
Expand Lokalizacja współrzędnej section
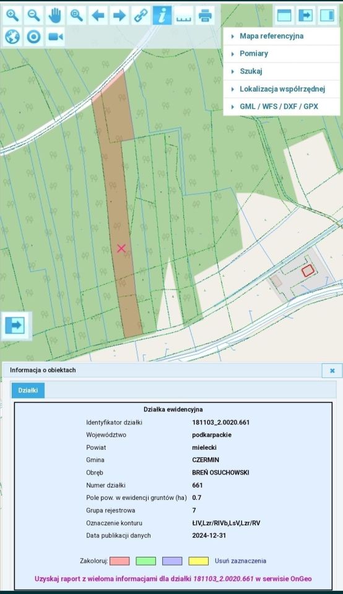click(x=282, y=89)
